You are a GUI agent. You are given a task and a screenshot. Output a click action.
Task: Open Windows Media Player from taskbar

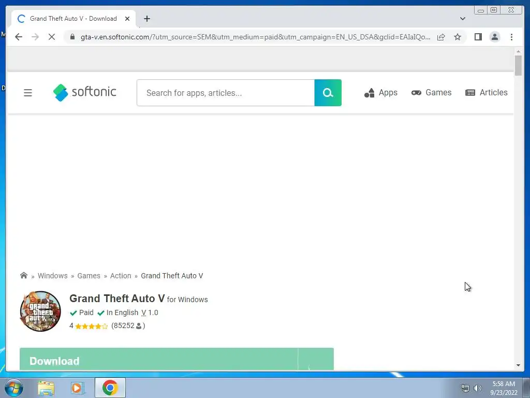78,388
